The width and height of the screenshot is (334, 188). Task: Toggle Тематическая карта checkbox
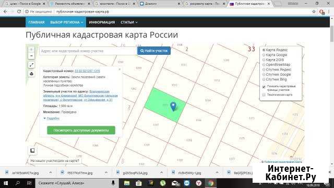(264, 95)
